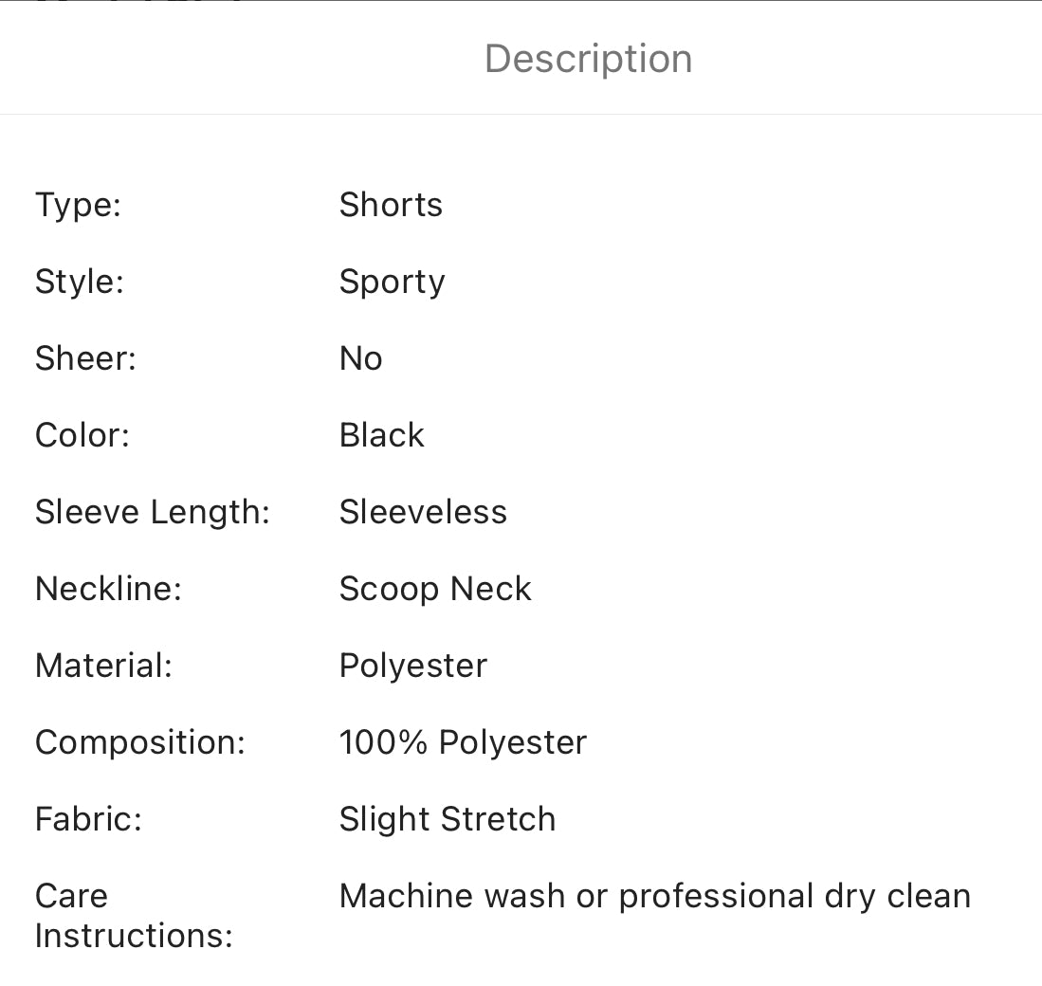Click the 'Color:' label

click(82, 435)
